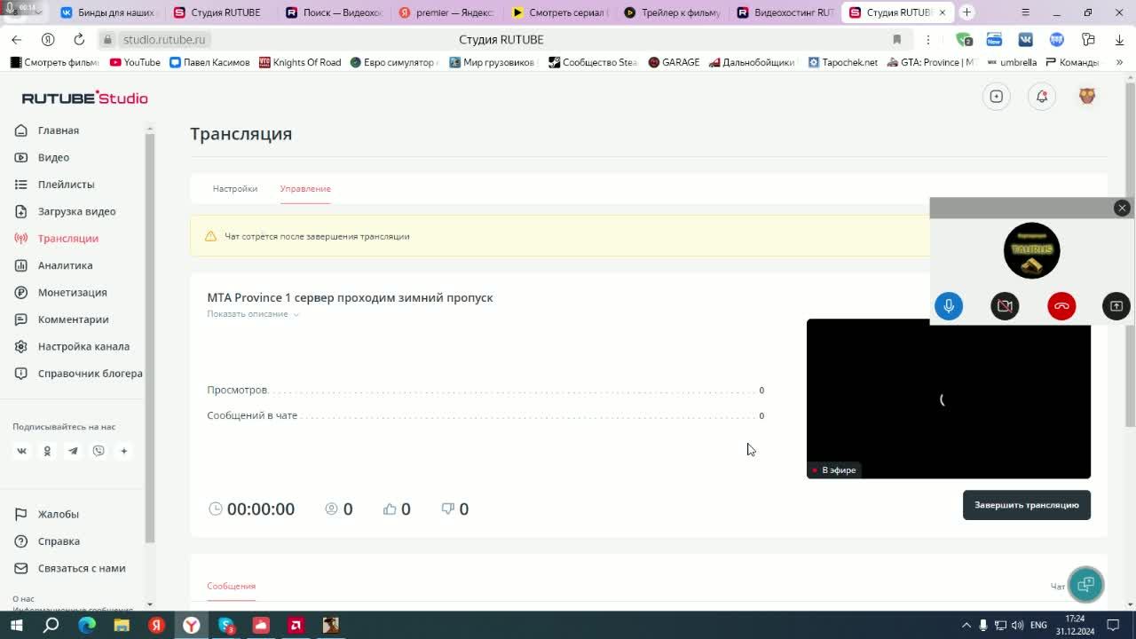Switch to Видеохостинг RUTUBE browser tab
1136x639 pixels.
click(785, 12)
